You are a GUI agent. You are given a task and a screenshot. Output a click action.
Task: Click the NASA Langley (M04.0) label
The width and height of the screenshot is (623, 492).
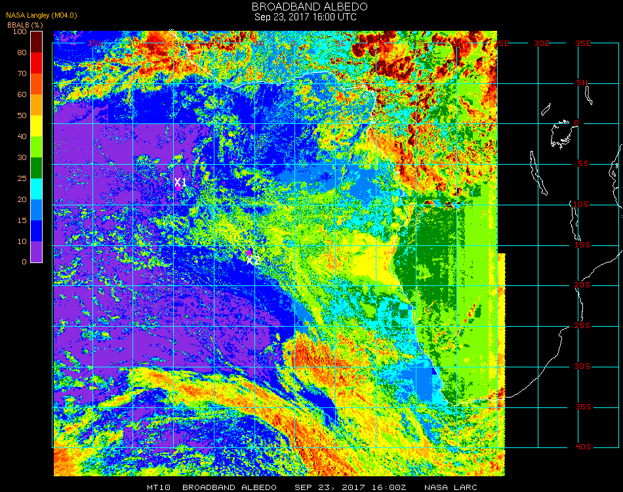point(41,16)
